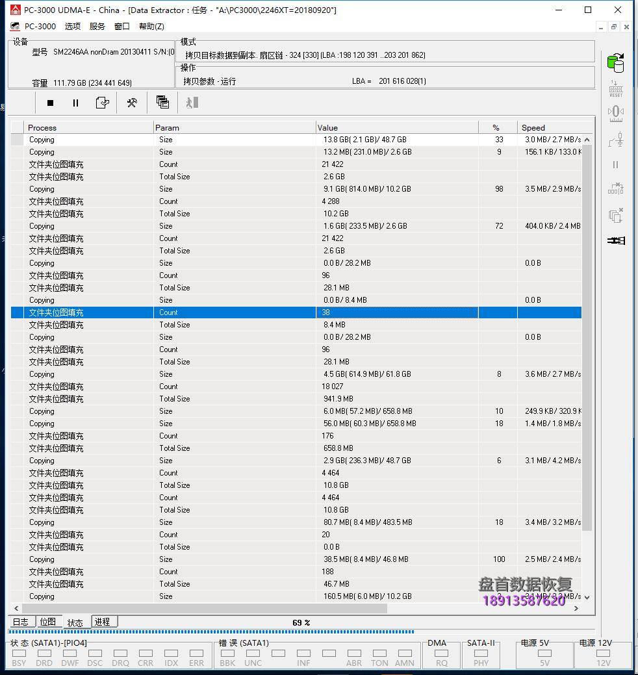This screenshot has width=638, height=675.
Task: Click the sector metrics icon in right sidebar
Action: (615, 112)
